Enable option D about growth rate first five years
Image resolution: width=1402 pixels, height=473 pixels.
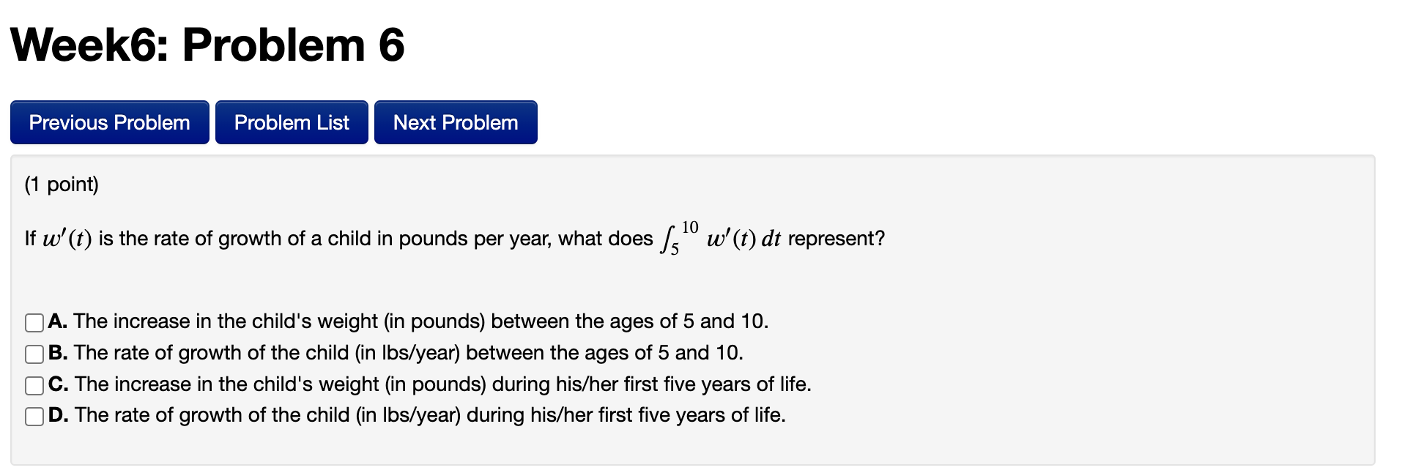[x=33, y=415]
